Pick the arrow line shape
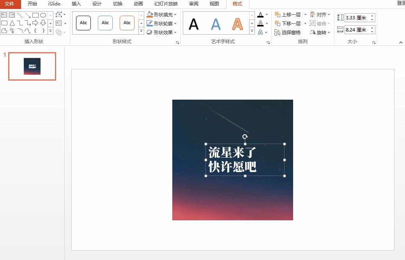Screen dimensions: 405x260 (x=28, y=15)
